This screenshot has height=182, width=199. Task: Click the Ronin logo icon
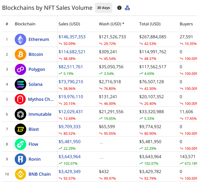pos(20,159)
